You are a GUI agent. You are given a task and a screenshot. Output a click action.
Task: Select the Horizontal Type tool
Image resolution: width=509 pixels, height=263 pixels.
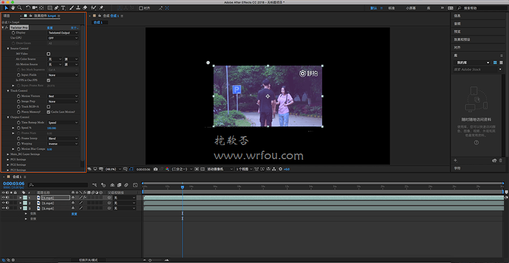(63, 8)
